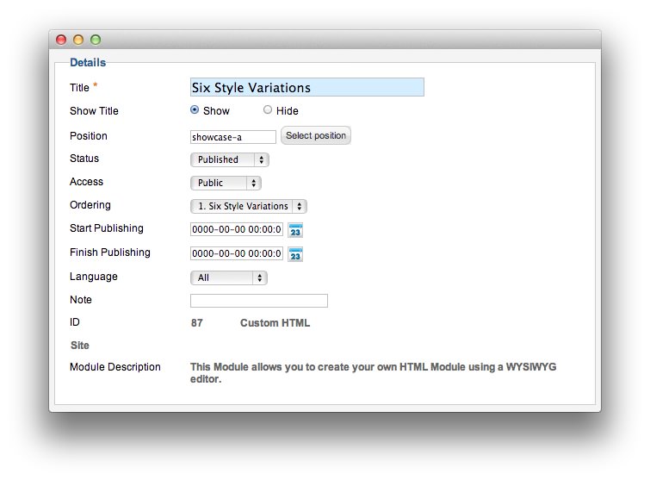This screenshot has height=480, width=650.
Task: Maximize the window with the green button
Action: pyautogui.click(x=96, y=40)
